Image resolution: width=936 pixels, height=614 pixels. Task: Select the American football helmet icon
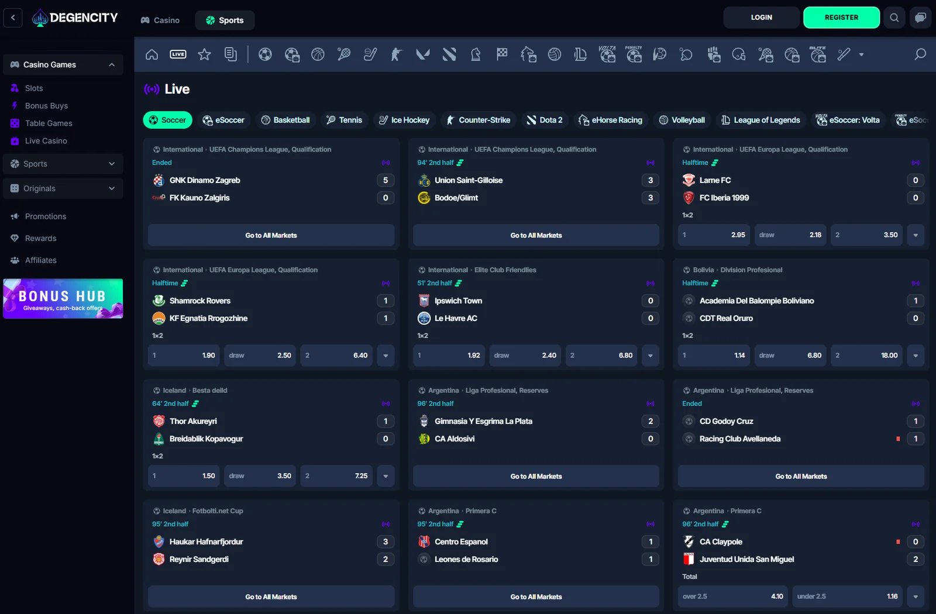[x=739, y=54]
